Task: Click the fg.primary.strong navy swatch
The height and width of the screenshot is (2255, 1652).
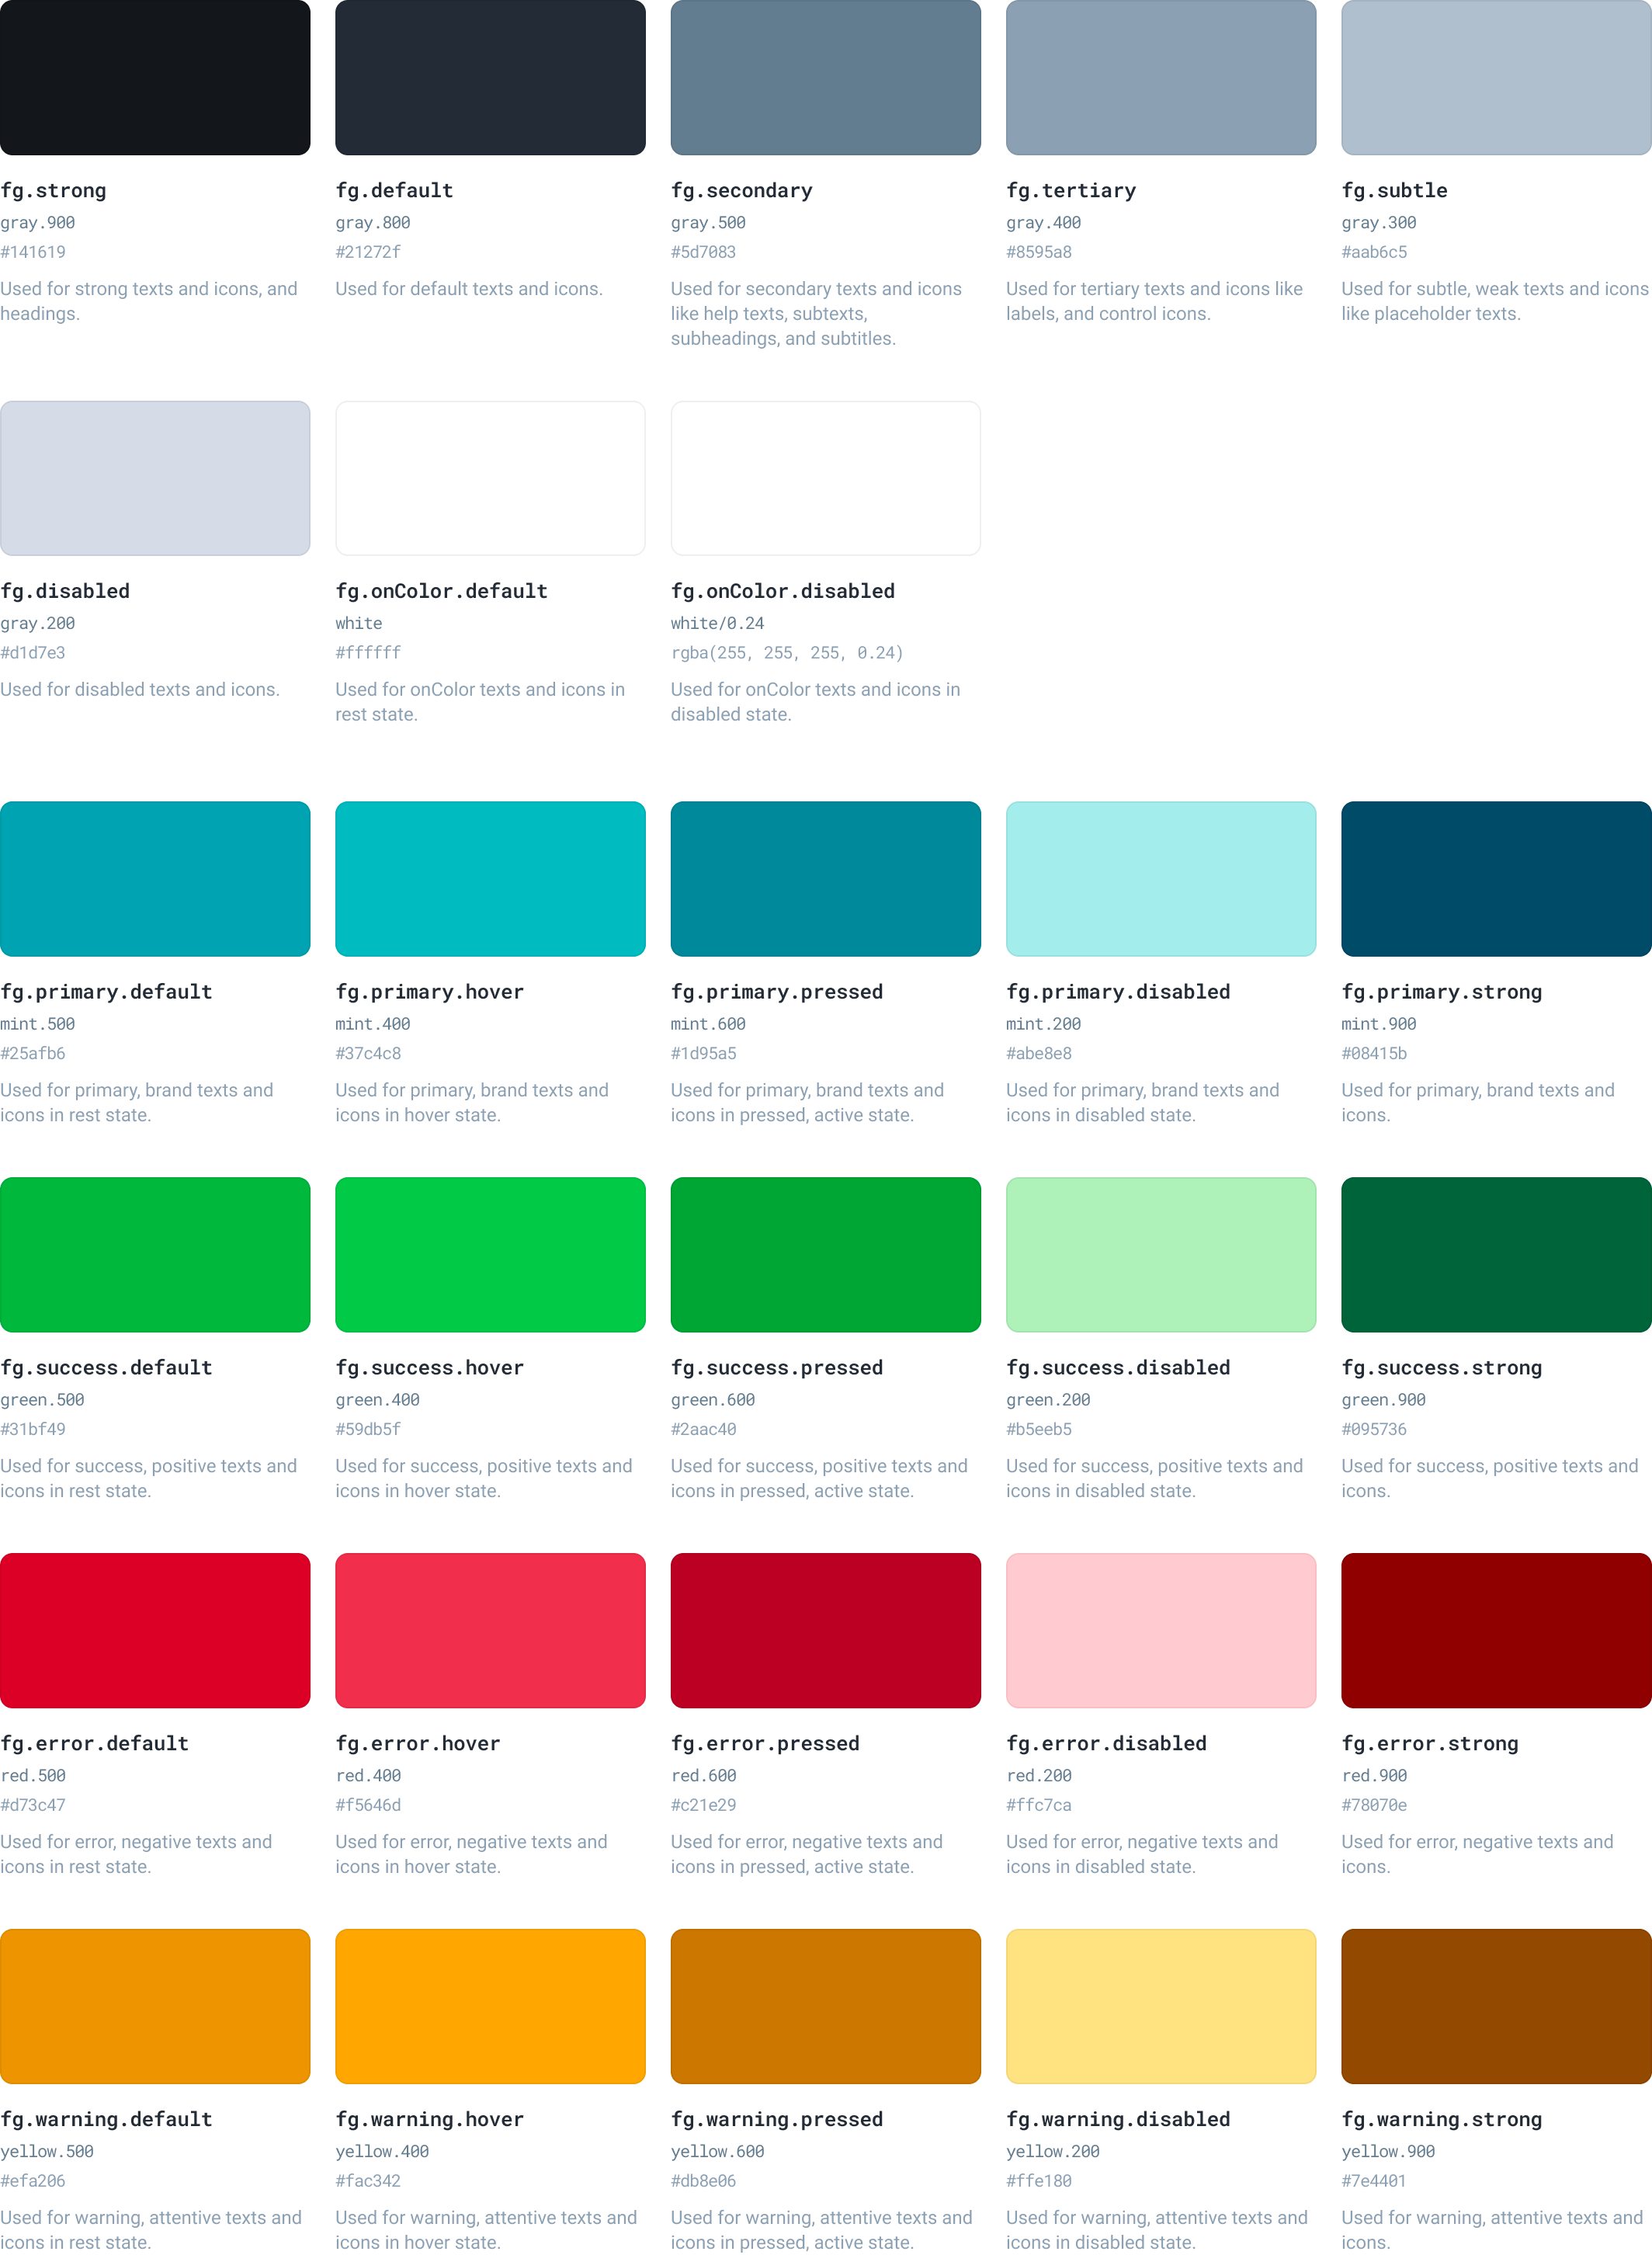Action: click(x=1495, y=878)
